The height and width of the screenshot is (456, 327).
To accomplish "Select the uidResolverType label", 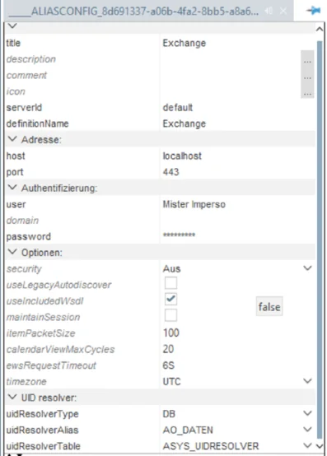I will click(x=43, y=414).
